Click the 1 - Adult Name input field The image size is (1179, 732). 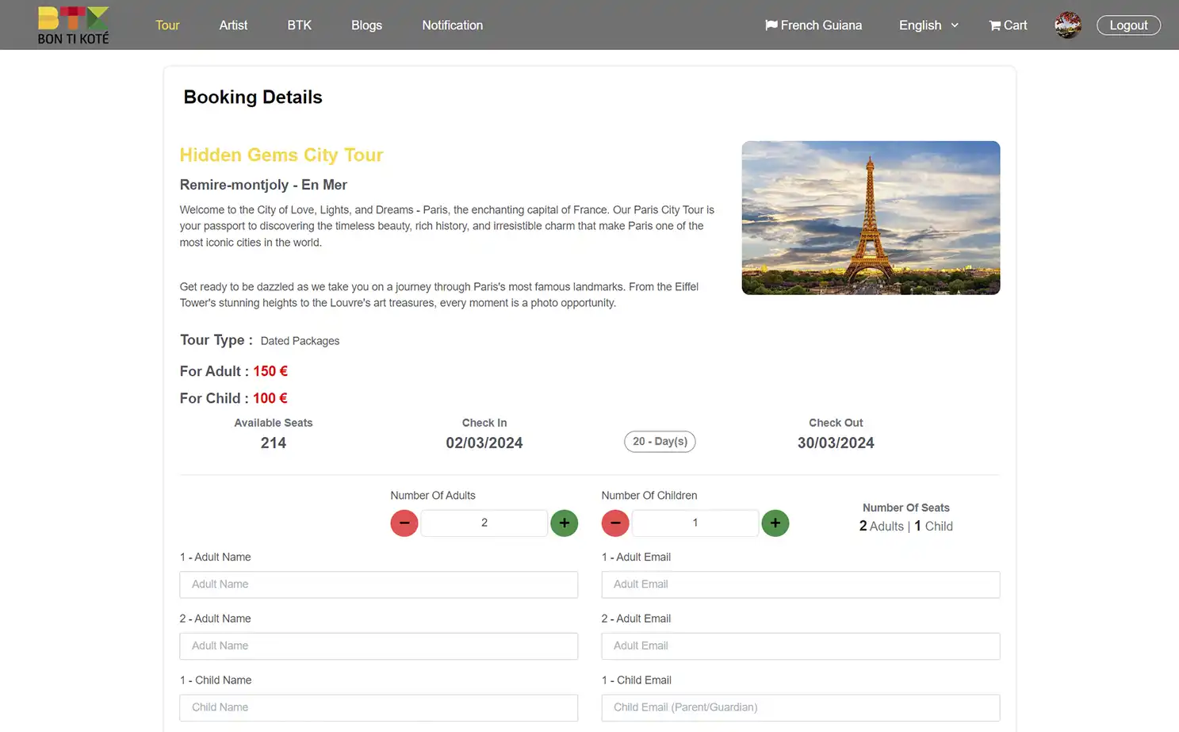point(378,584)
